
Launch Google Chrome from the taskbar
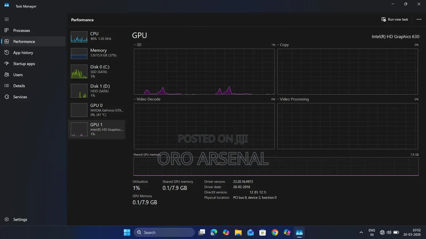(x=275, y=233)
